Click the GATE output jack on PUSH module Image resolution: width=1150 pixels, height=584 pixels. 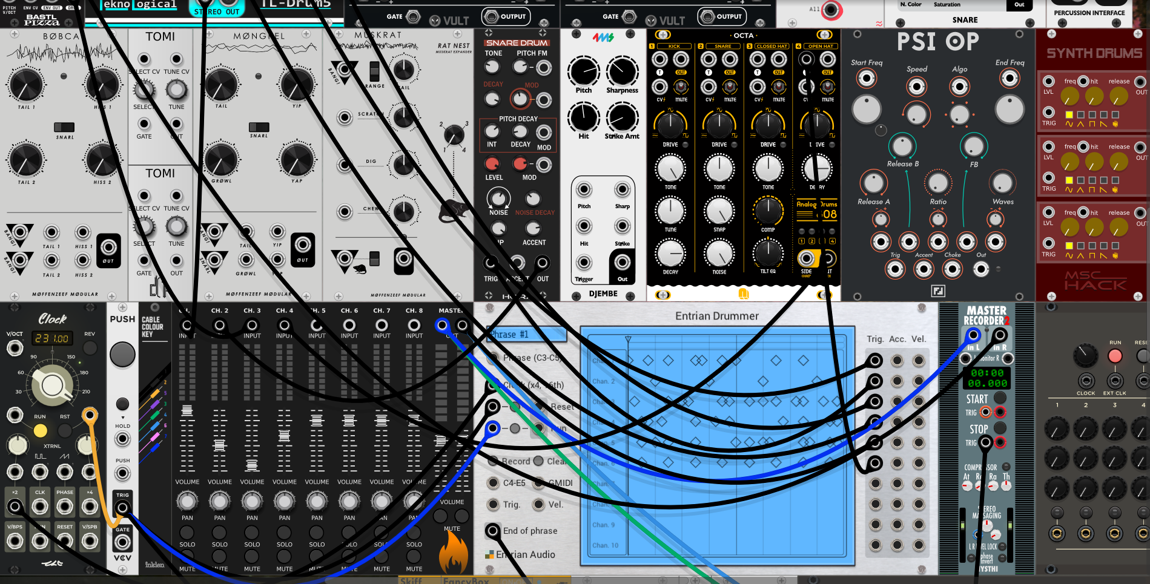122,543
